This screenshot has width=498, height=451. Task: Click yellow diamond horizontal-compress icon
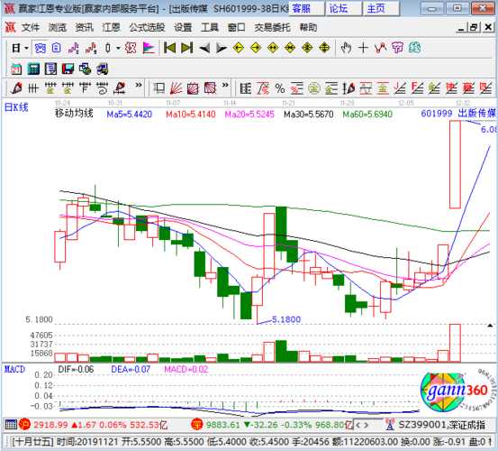(290, 49)
